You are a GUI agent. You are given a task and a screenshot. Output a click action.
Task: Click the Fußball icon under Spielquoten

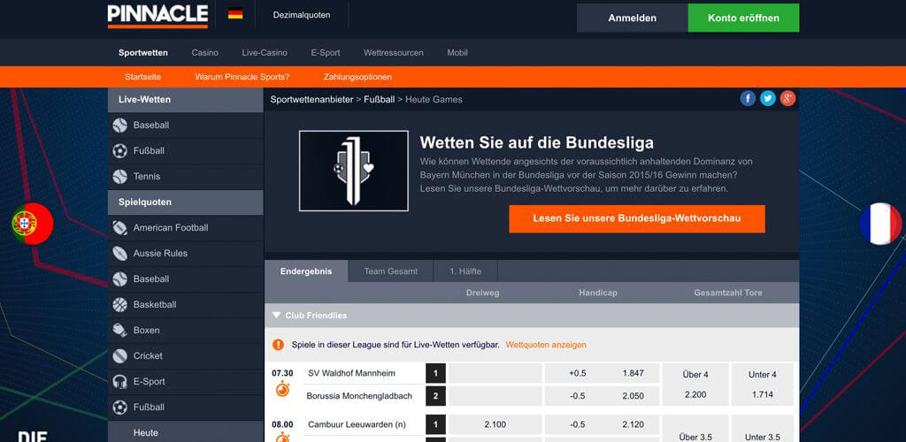click(119, 408)
